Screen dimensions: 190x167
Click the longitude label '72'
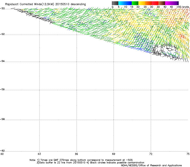(151, 154)
